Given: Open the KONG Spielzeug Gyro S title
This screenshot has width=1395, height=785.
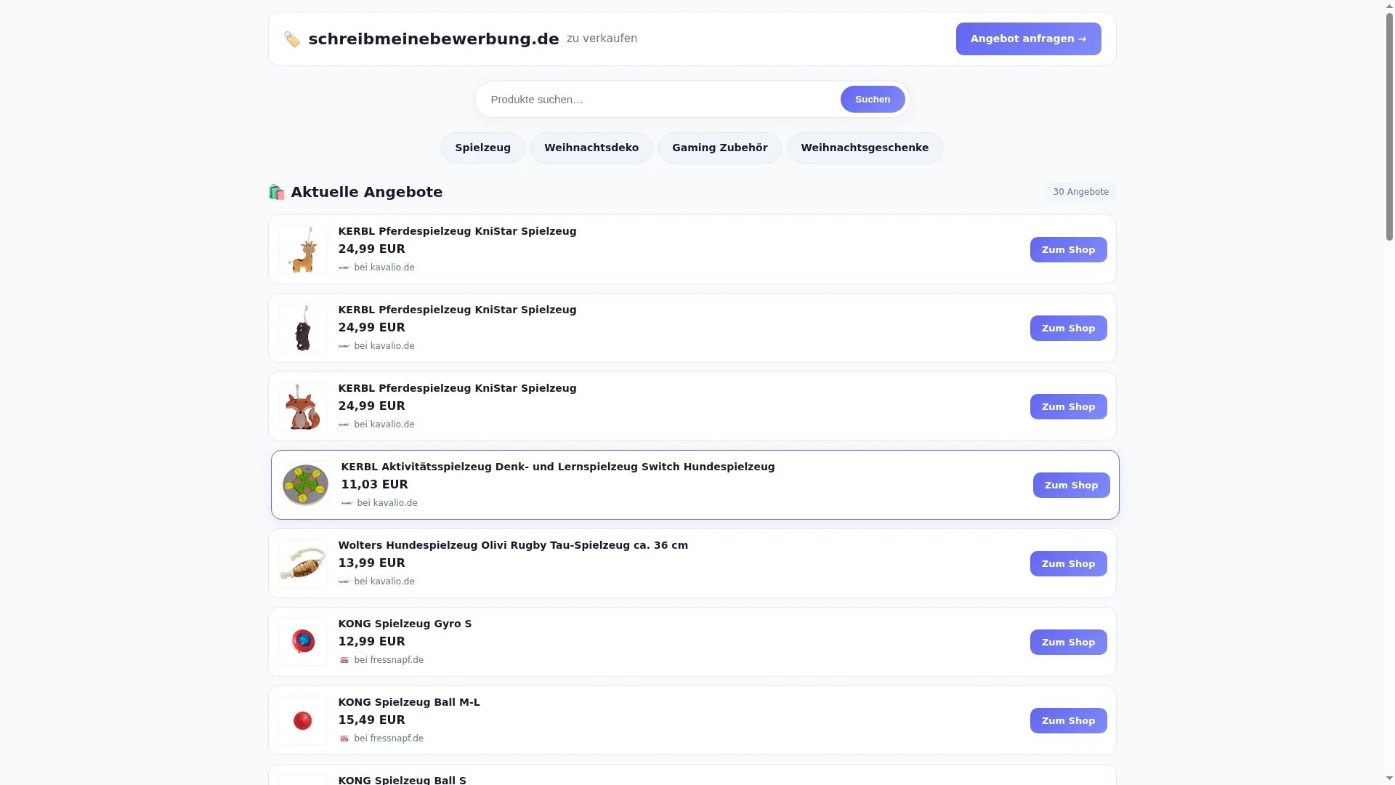Looking at the screenshot, I should point(405,624).
